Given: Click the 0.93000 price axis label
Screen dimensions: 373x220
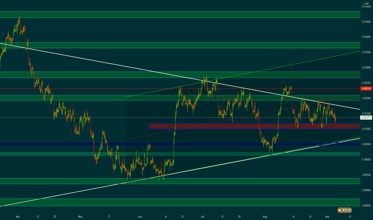Looking at the screenshot, I should tap(366, 68).
